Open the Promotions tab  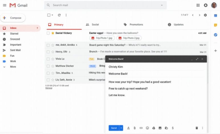coord(136,25)
